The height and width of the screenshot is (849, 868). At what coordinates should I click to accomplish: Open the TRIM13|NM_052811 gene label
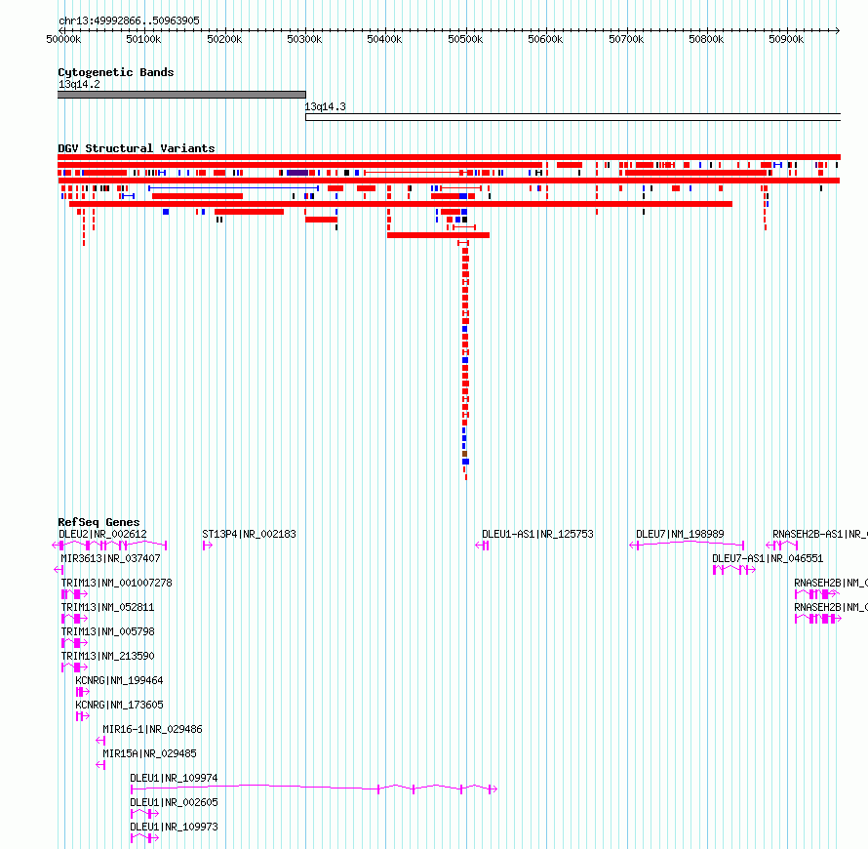pos(108,607)
